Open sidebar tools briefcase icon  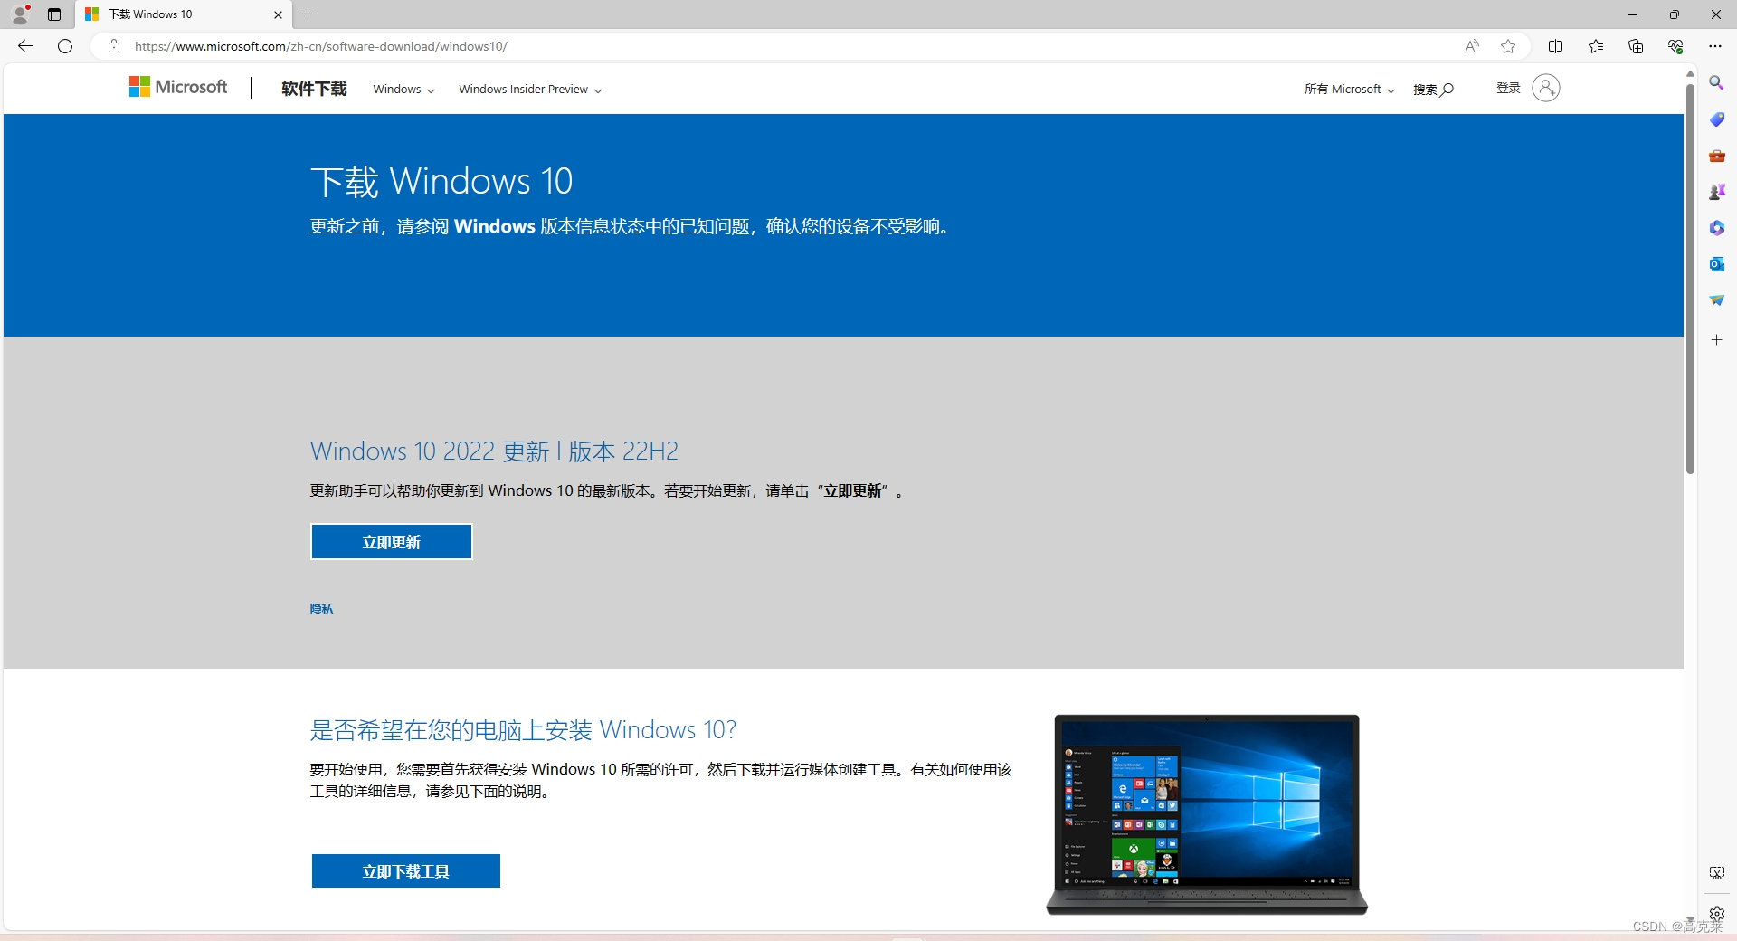[1716, 156]
